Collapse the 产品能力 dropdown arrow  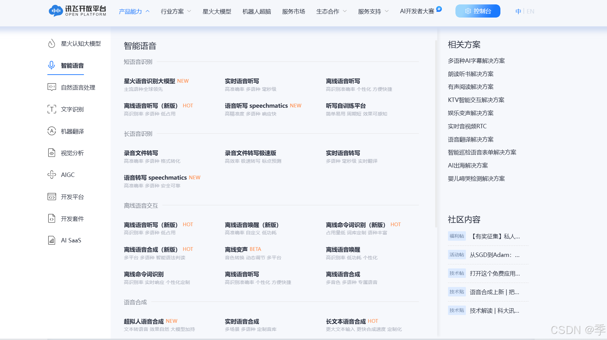coord(148,11)
